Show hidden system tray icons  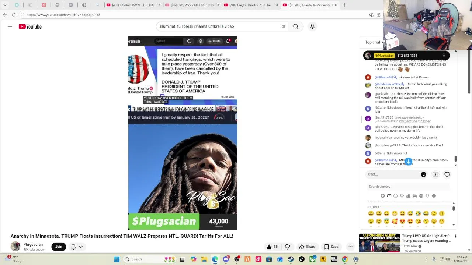pos(426,259)
